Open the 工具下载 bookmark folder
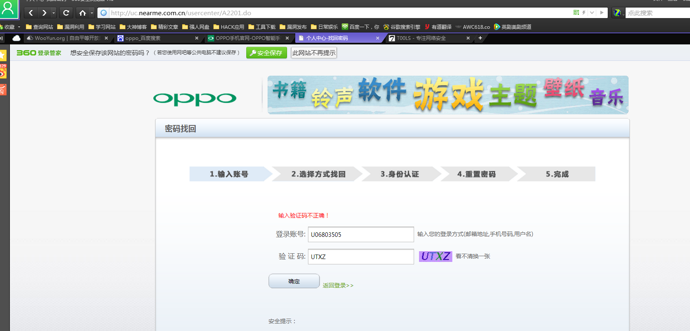690x331 pixels. click(x=262, y=27)
